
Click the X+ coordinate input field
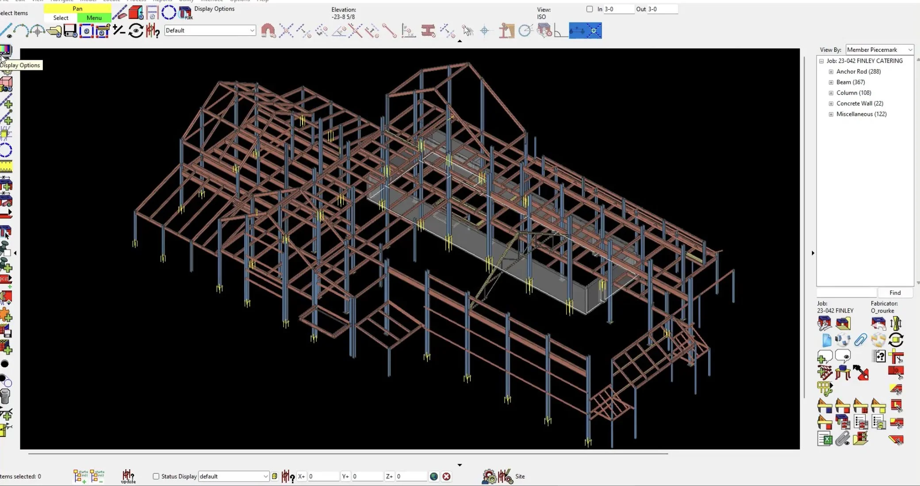tap(323, 476)
